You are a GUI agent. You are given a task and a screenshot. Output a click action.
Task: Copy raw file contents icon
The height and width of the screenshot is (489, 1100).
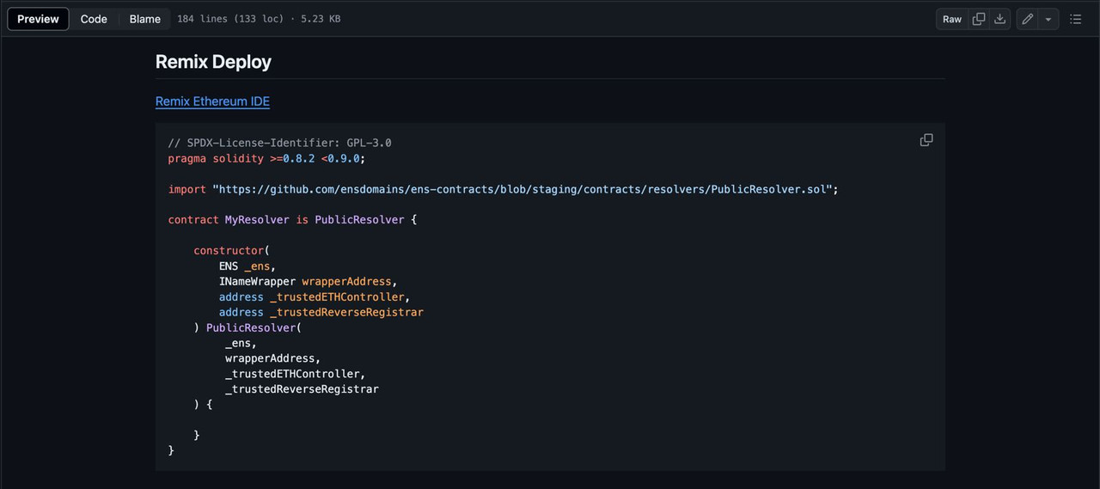click(979, 19)
